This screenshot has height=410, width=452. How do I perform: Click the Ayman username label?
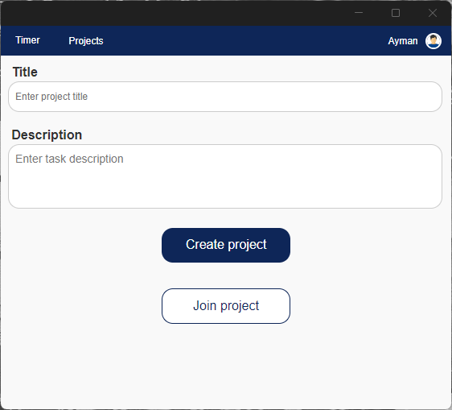click(403, 41)
